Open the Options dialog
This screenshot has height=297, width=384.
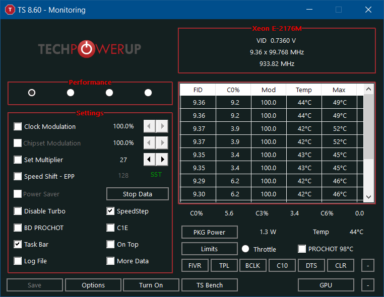click(x=93, y=285)
